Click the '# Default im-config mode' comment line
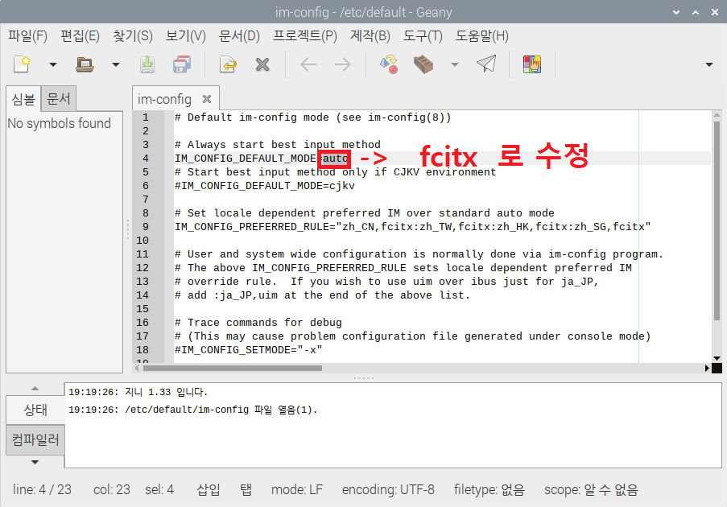Screen dimensions: 727x507 tap(312, 117)
